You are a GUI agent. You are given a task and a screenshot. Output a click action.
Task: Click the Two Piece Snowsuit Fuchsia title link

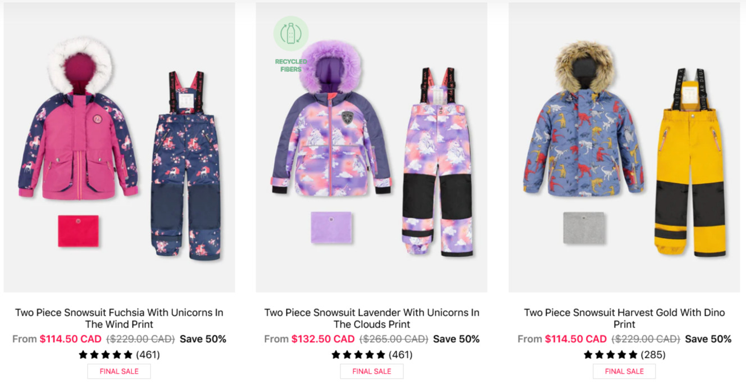[119, 319]
